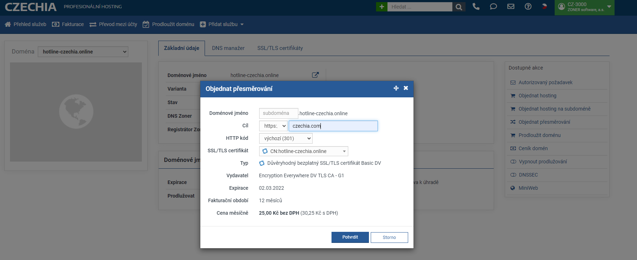Open the Fakturace menu item

click(68, 24)
